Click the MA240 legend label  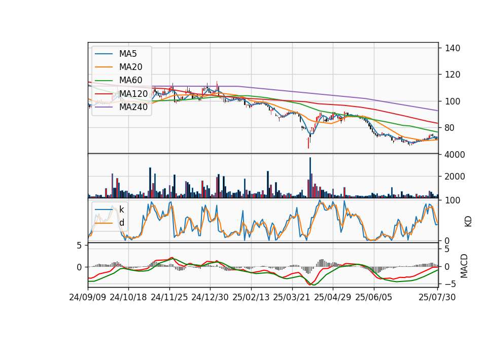point(133,107)
